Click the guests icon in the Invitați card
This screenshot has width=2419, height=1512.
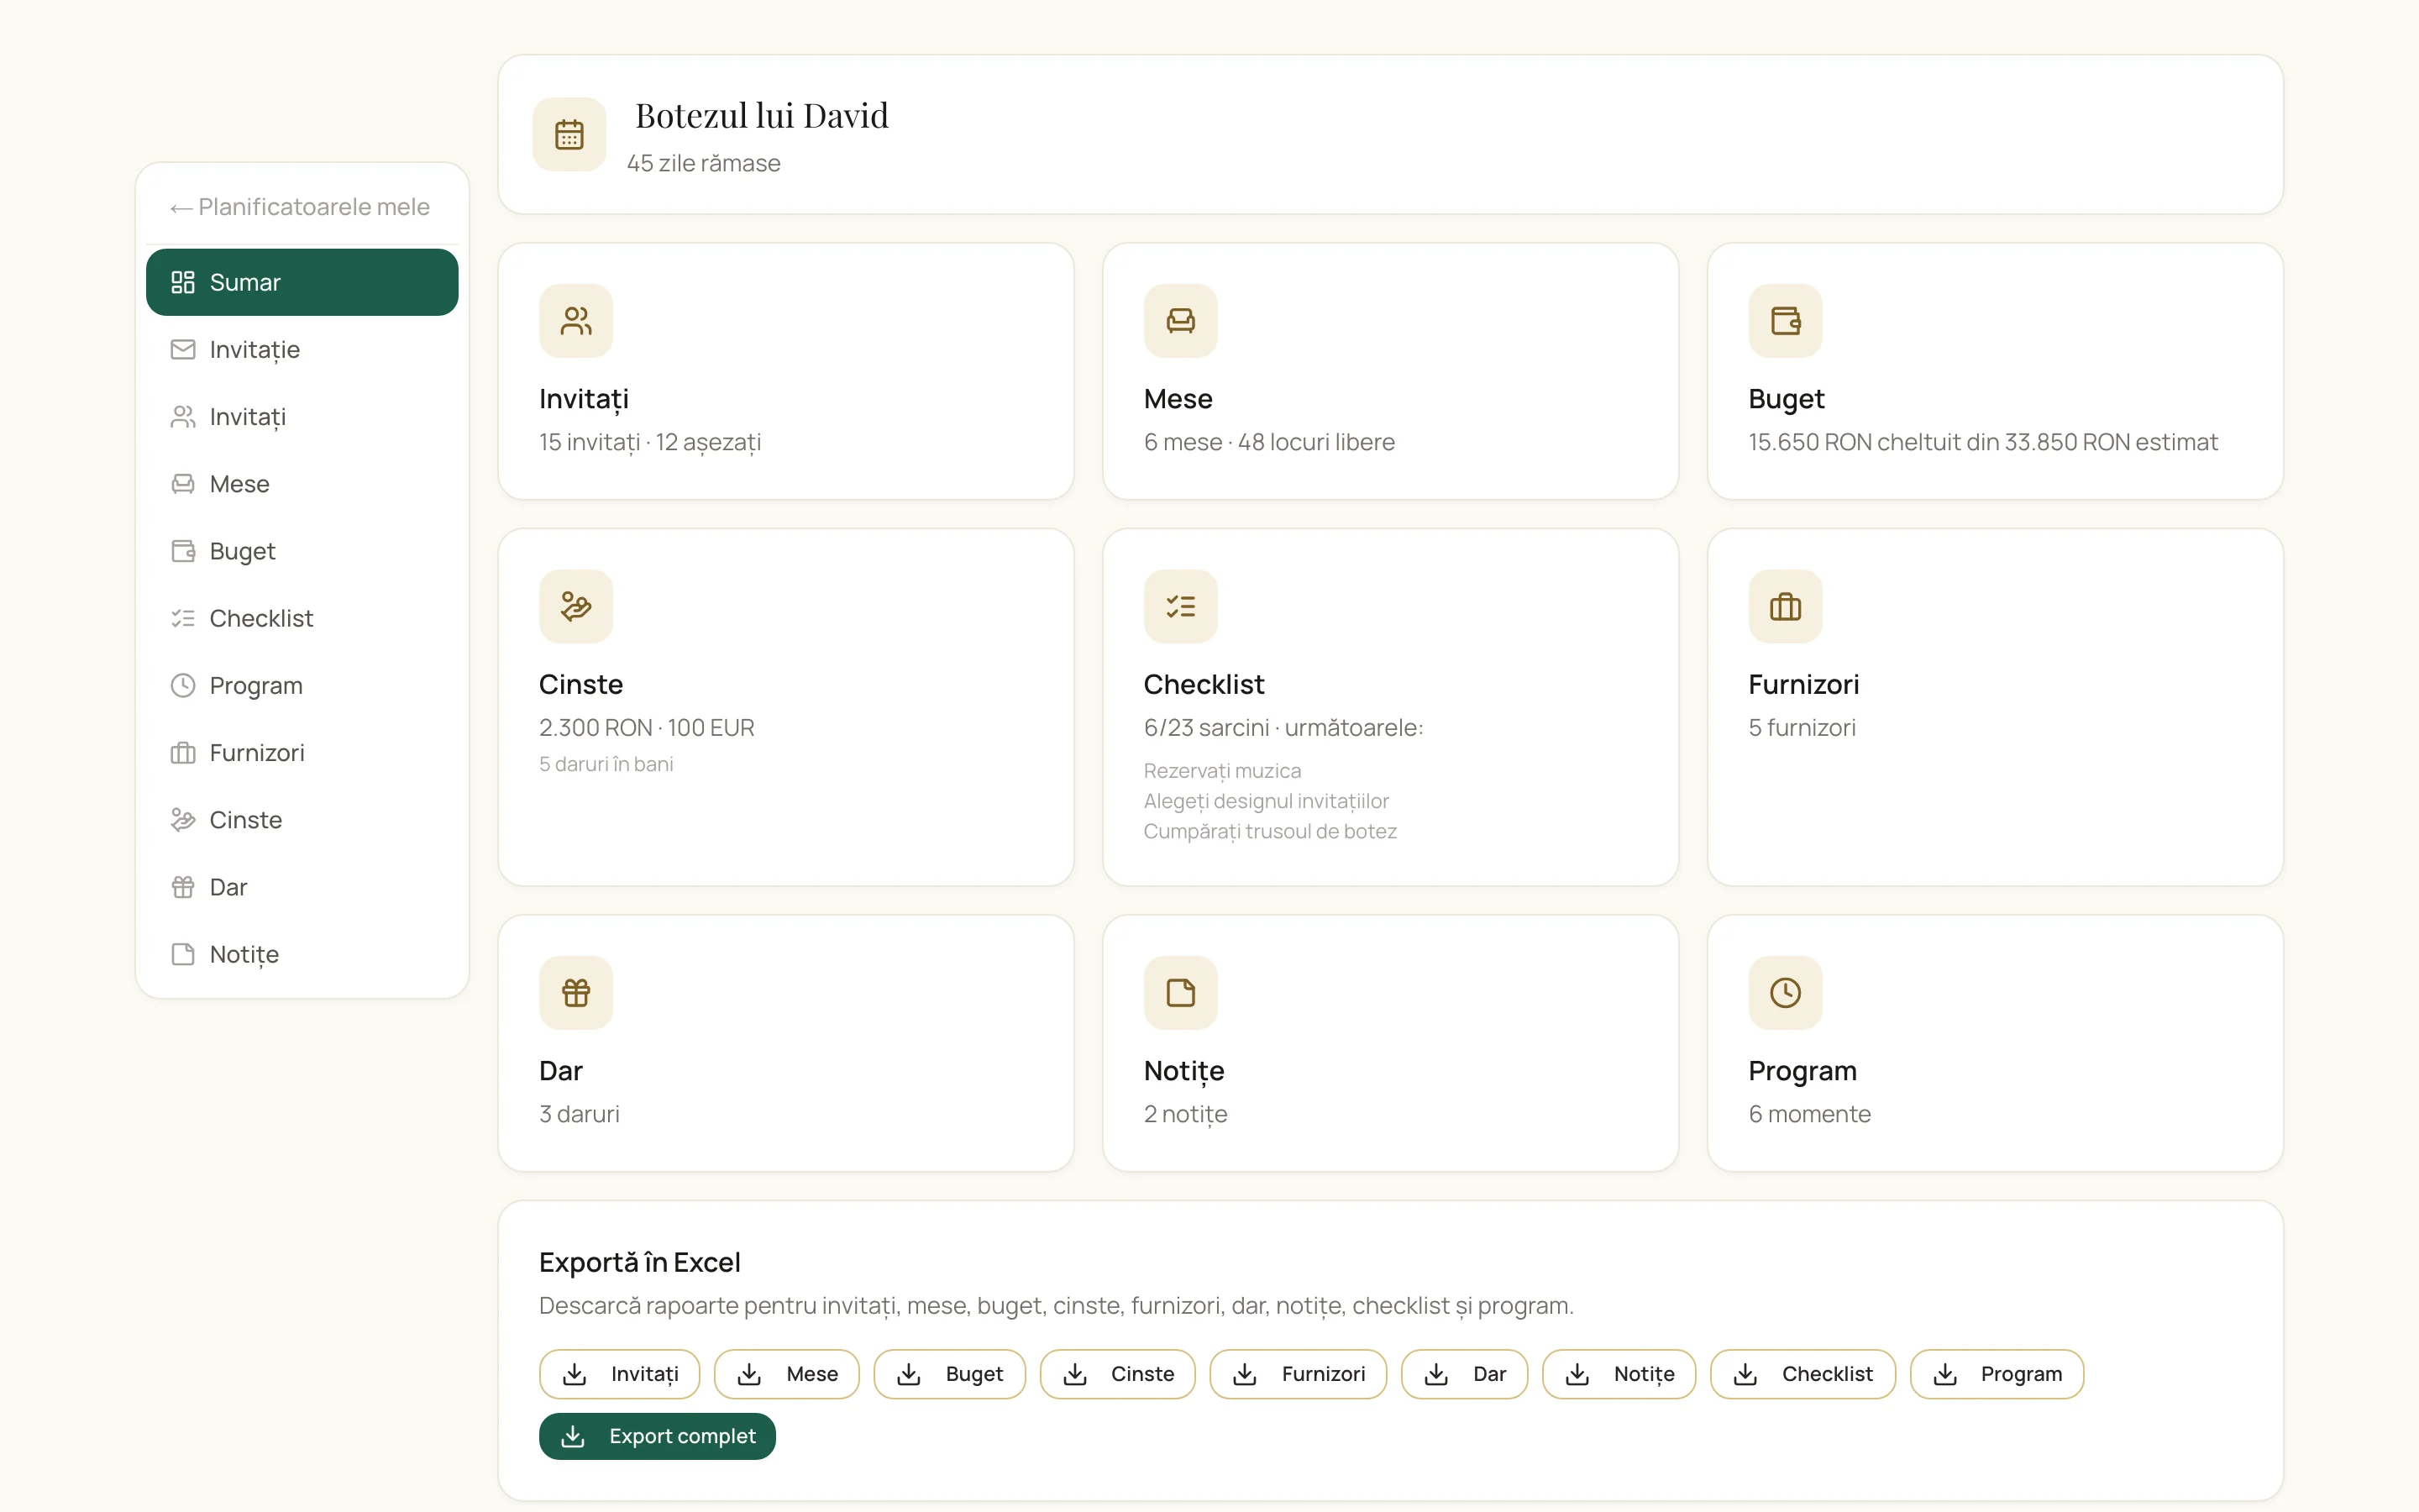(575, 321)
